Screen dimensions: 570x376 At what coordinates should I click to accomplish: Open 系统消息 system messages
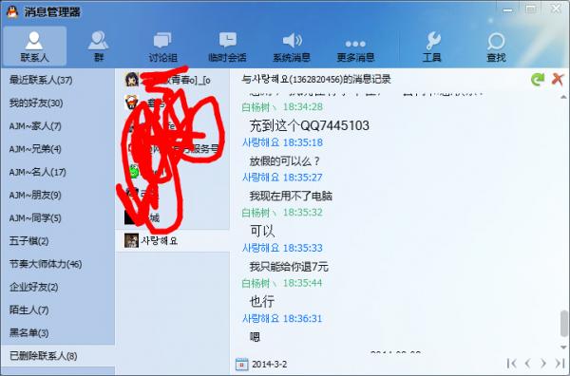click(292, 47)
